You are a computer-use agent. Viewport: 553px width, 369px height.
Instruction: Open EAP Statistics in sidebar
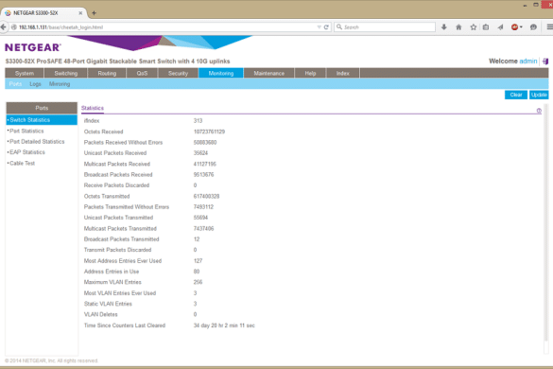(27, 152)
